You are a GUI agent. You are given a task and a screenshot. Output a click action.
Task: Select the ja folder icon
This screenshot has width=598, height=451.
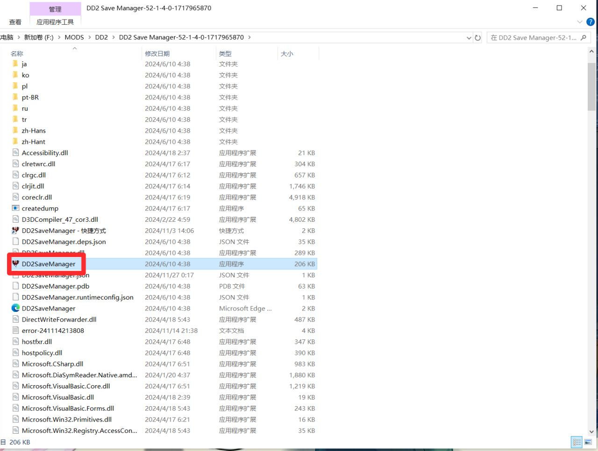click(x=15, y=64)
